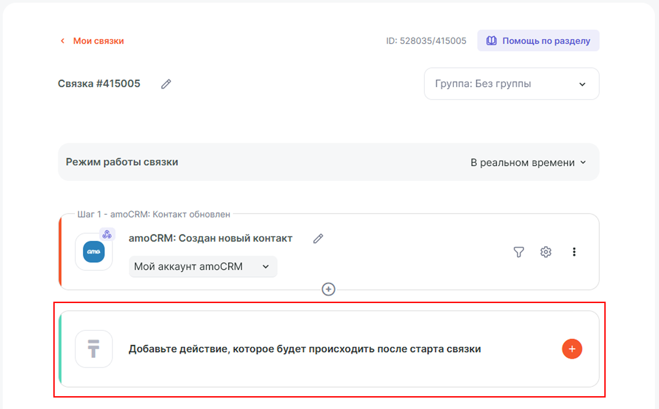Edit the Связка #415005 name with the pencil icon
The width and height of the screenshot is (659, 409).
click(166, 84)
